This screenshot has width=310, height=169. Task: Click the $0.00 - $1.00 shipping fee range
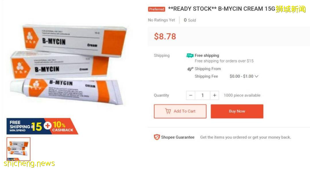click(x=241, y=76)
